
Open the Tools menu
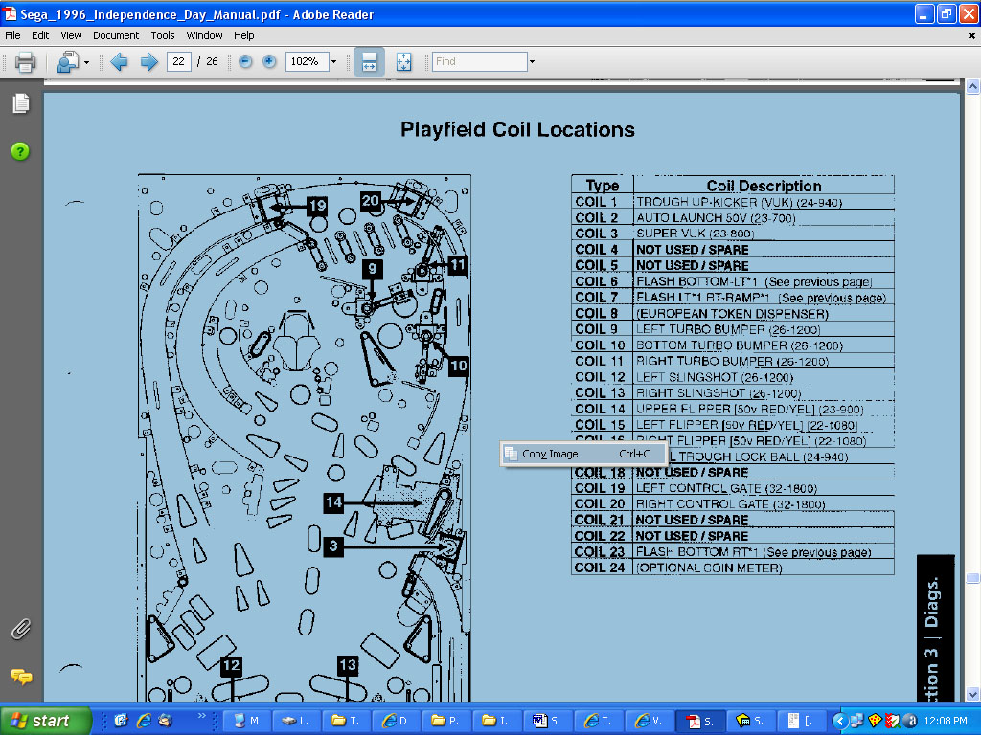click(x=163, y=35)
